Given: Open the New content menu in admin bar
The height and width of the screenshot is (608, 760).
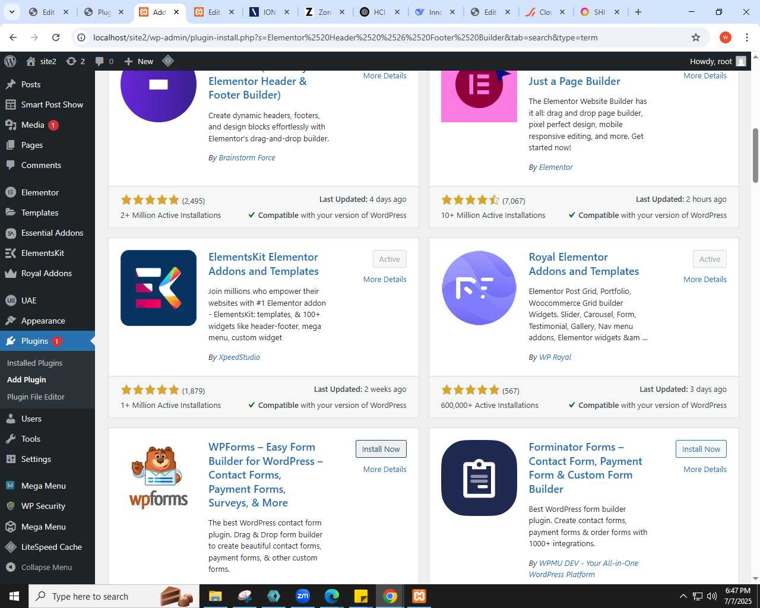Looking at the screenshot, I should click(138, 61).
